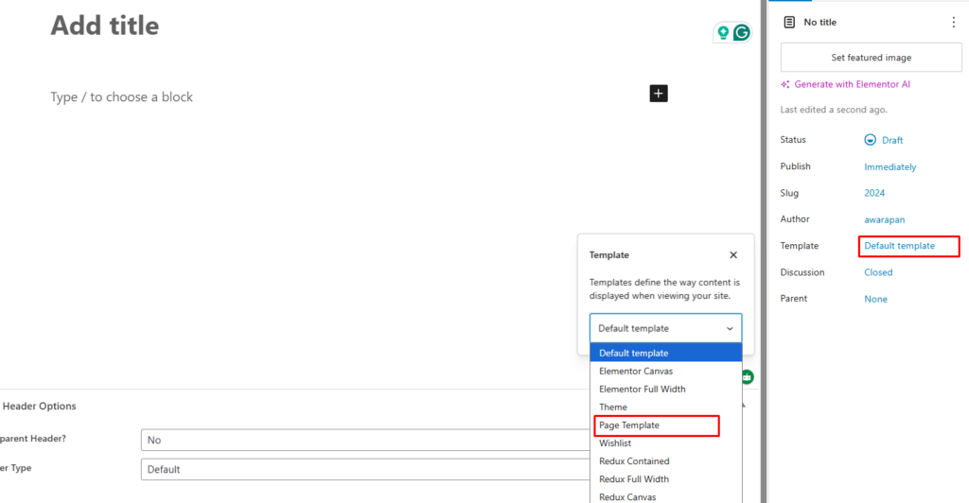Click the Grammarly lightbulb suggestions icon
969x503 pixels.
tap(724, 33)
